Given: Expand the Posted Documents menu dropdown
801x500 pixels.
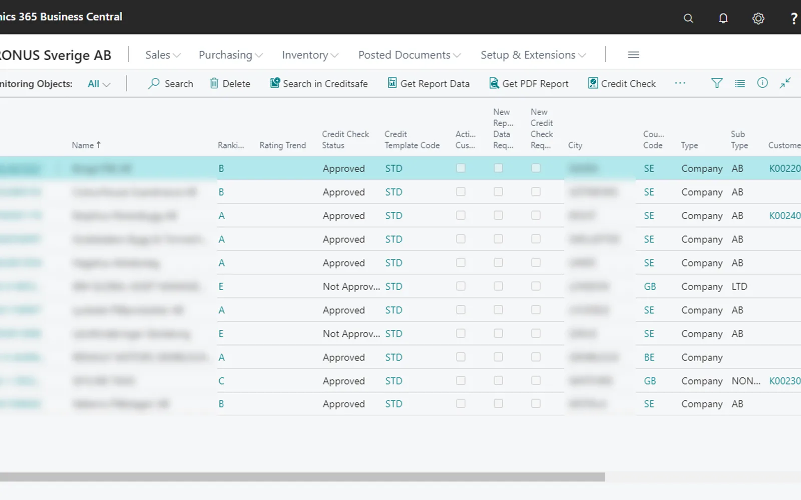Looking at the screenshot, I should (x=410, y=55).
